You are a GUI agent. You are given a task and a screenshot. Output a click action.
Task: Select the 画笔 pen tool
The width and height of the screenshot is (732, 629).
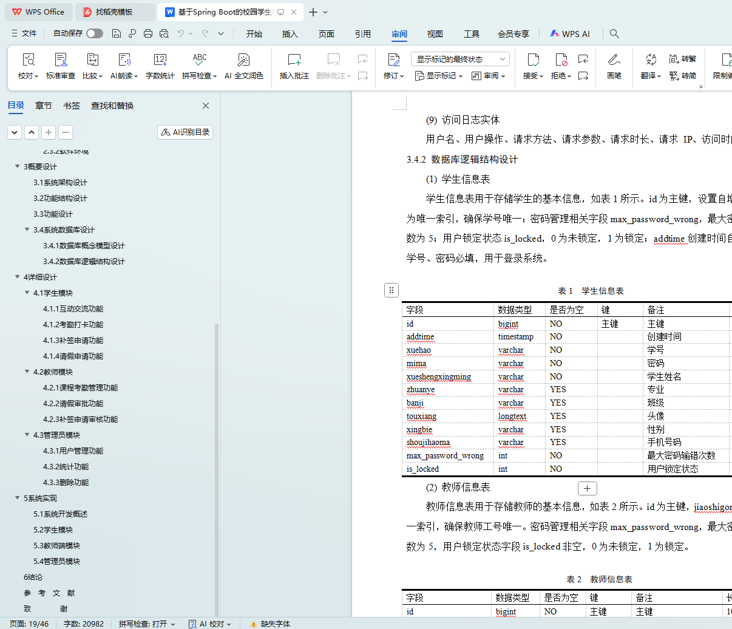(614, 66)
